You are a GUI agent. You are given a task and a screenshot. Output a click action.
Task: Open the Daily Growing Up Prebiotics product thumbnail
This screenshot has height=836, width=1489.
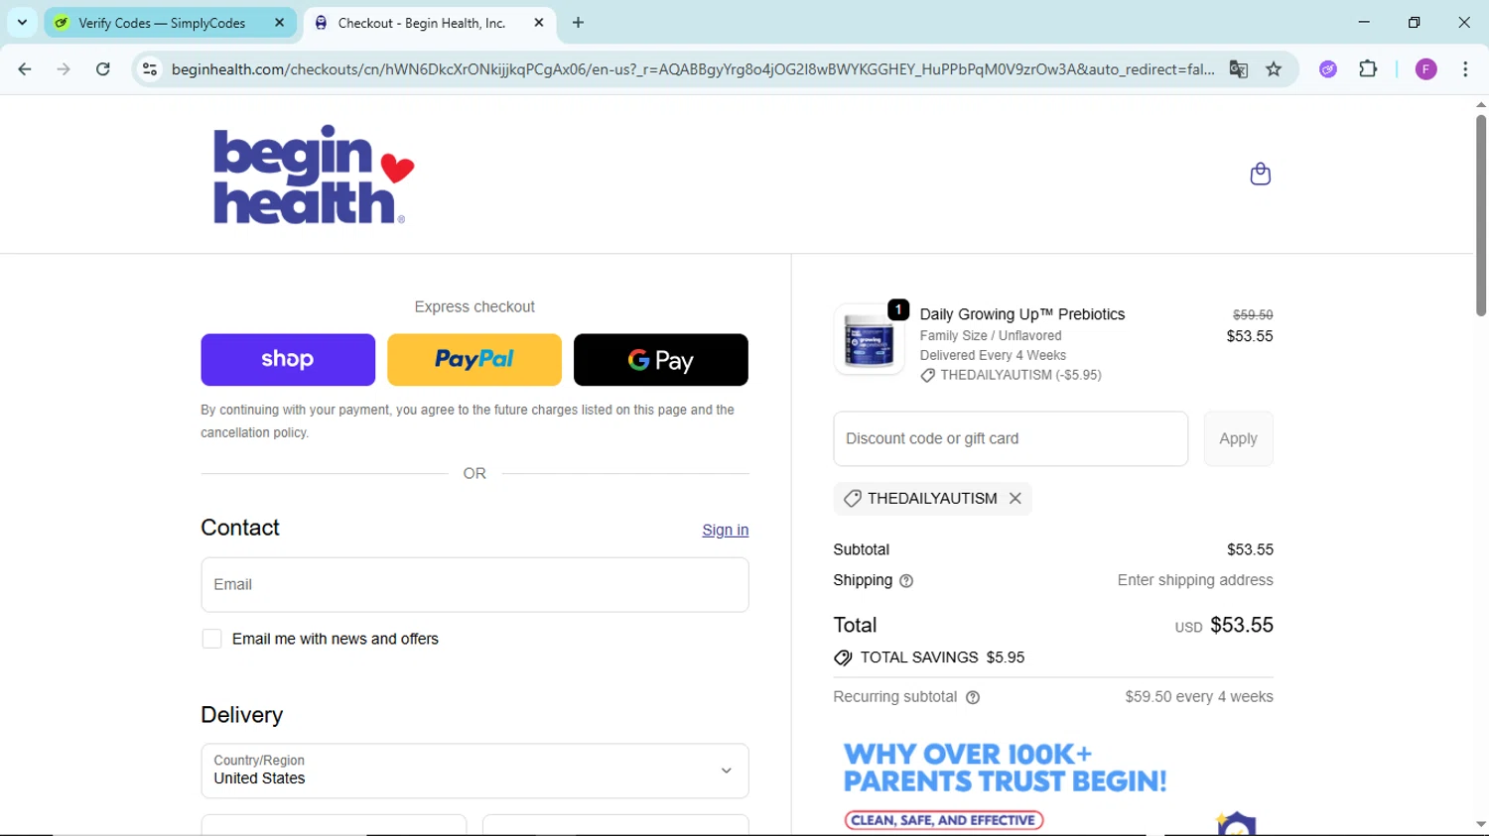(x=870, y=339)
